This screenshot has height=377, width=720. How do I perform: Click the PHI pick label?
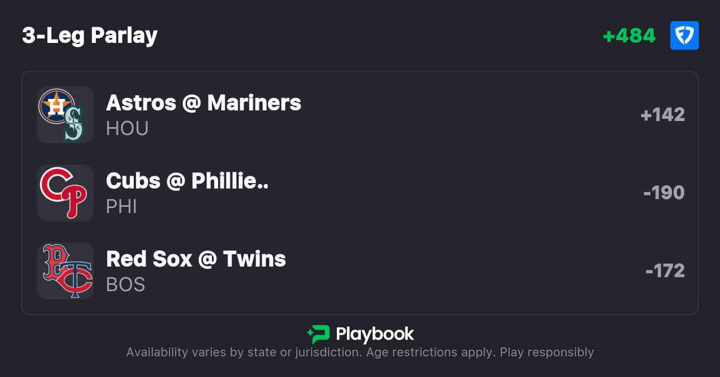(x=122, y=207)
